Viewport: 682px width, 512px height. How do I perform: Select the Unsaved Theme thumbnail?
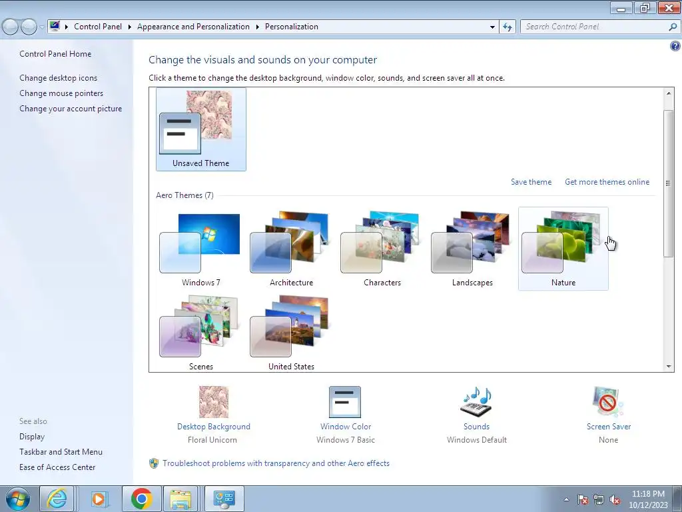point(200,129)
